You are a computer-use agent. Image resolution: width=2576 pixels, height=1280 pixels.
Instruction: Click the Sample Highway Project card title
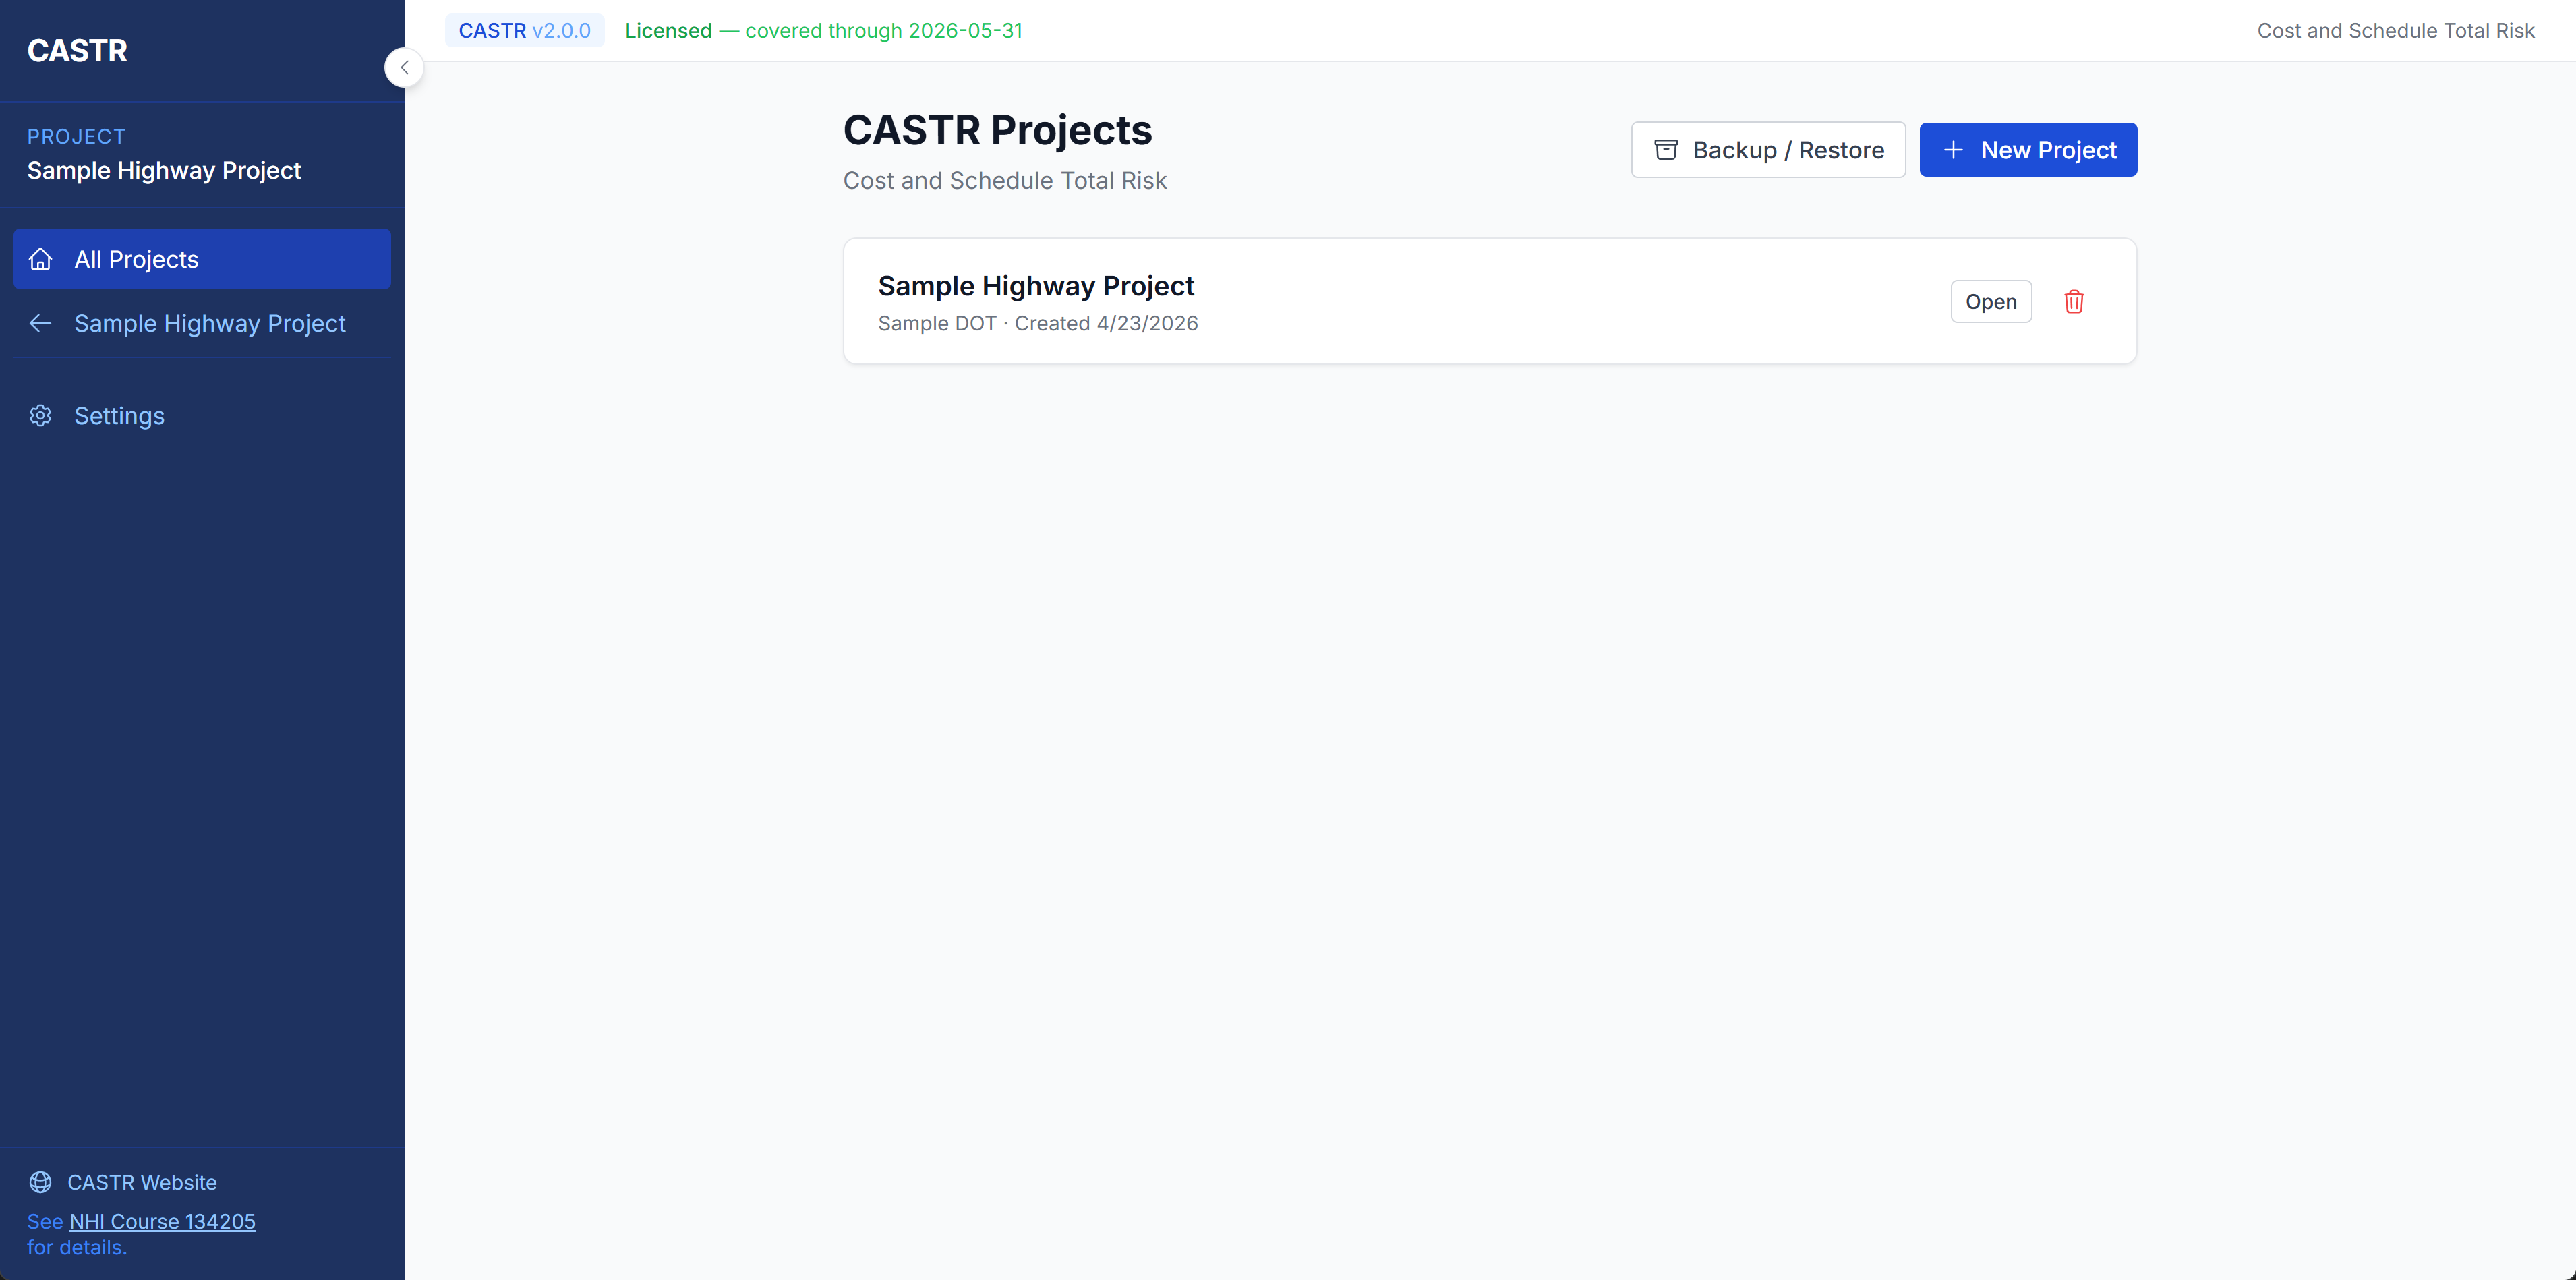(1036, 285)
